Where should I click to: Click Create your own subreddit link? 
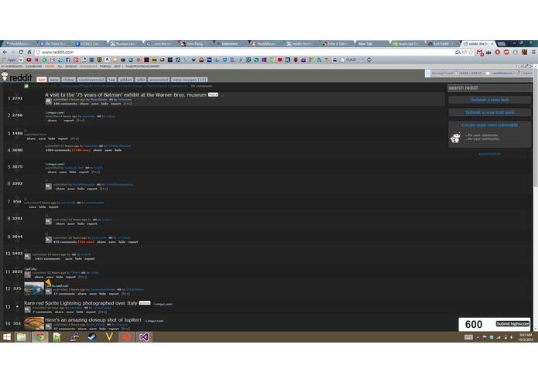click(490, 125)
